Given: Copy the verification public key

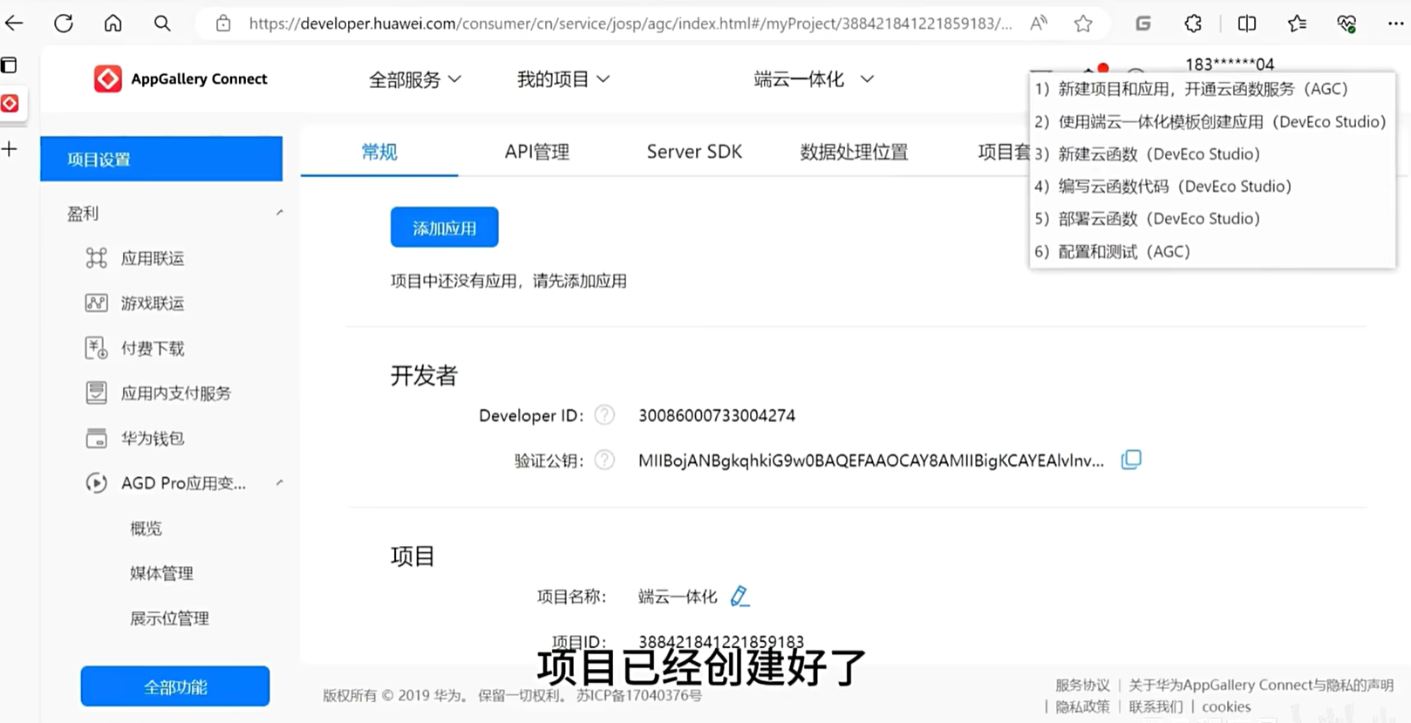Looking at the screenshot, I should click(x=1130, y=460).
